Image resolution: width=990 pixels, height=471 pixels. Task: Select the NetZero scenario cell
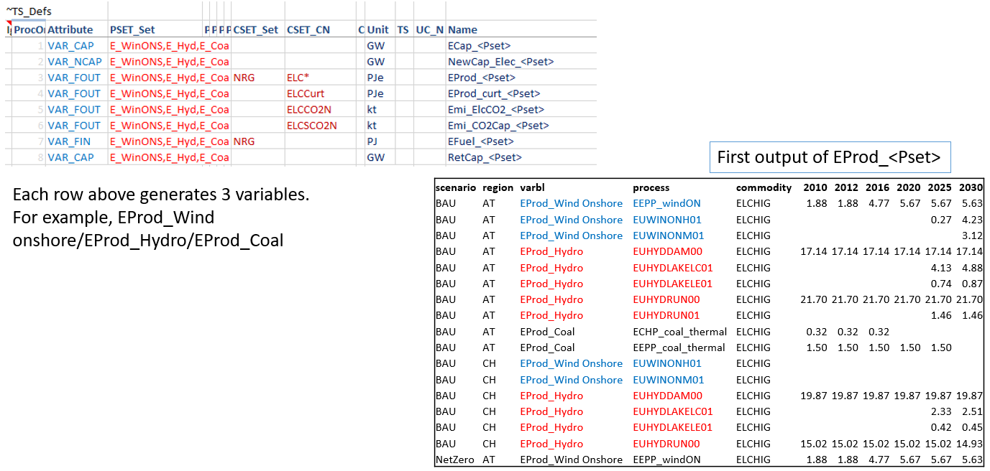(454, 460)
